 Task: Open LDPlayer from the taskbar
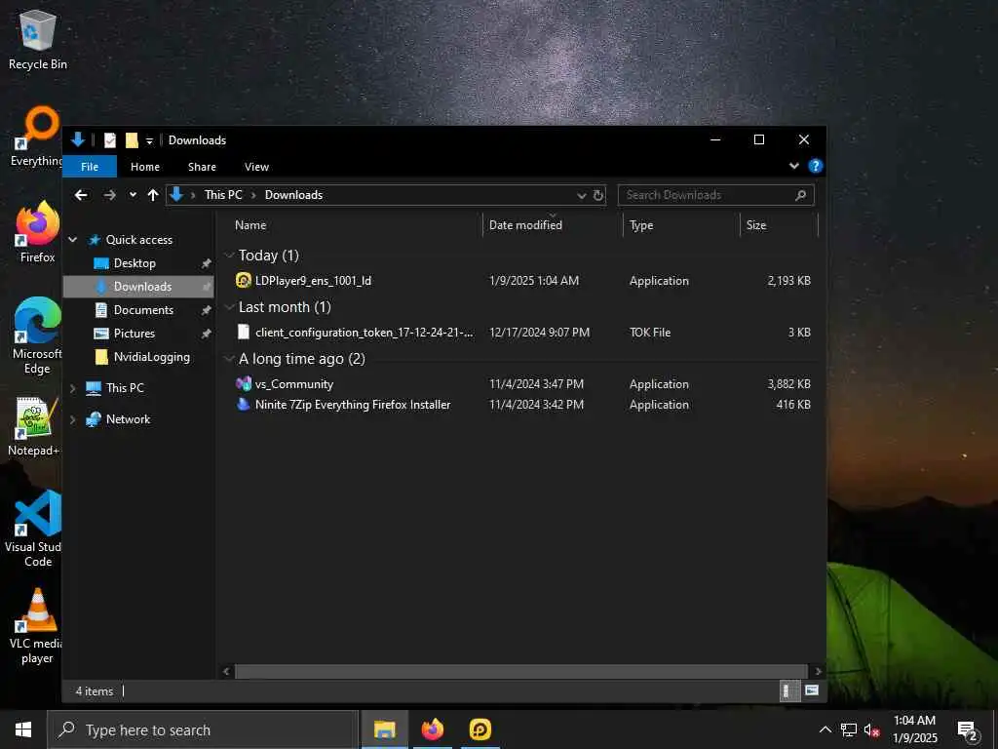coord(480,729)
